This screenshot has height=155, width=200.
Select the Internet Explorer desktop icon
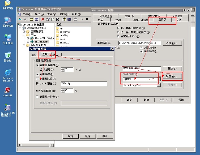pyautogui.click(x=8, y=75)
